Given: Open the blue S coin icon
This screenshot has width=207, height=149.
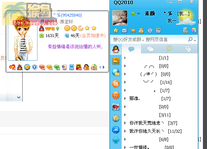Looking at the screenshot, I should coord(150,30).
